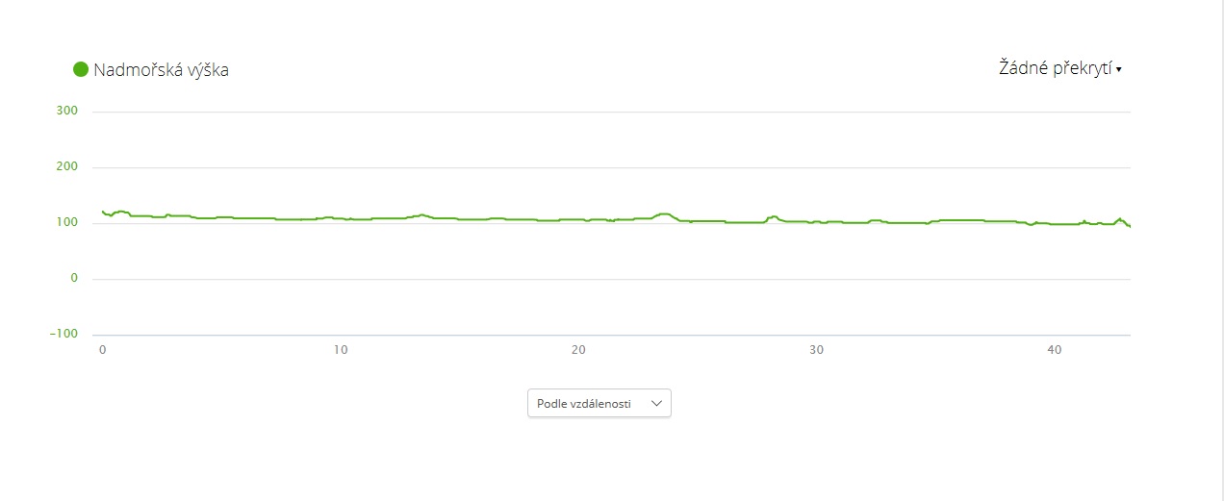This screenshot has width=1224, height=501.
Task: Click the elevation line's starting point
Action: 103,212
